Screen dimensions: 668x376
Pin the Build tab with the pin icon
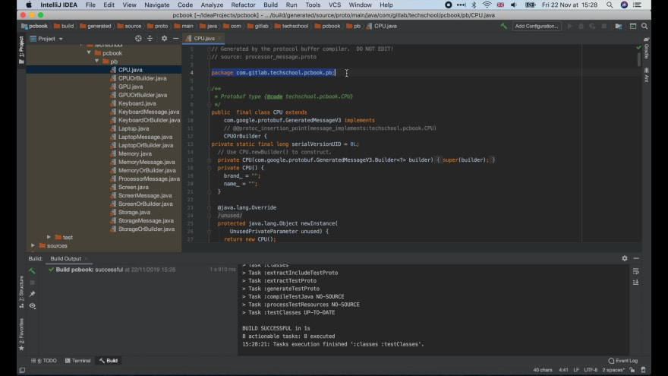(x=33, y=294)
